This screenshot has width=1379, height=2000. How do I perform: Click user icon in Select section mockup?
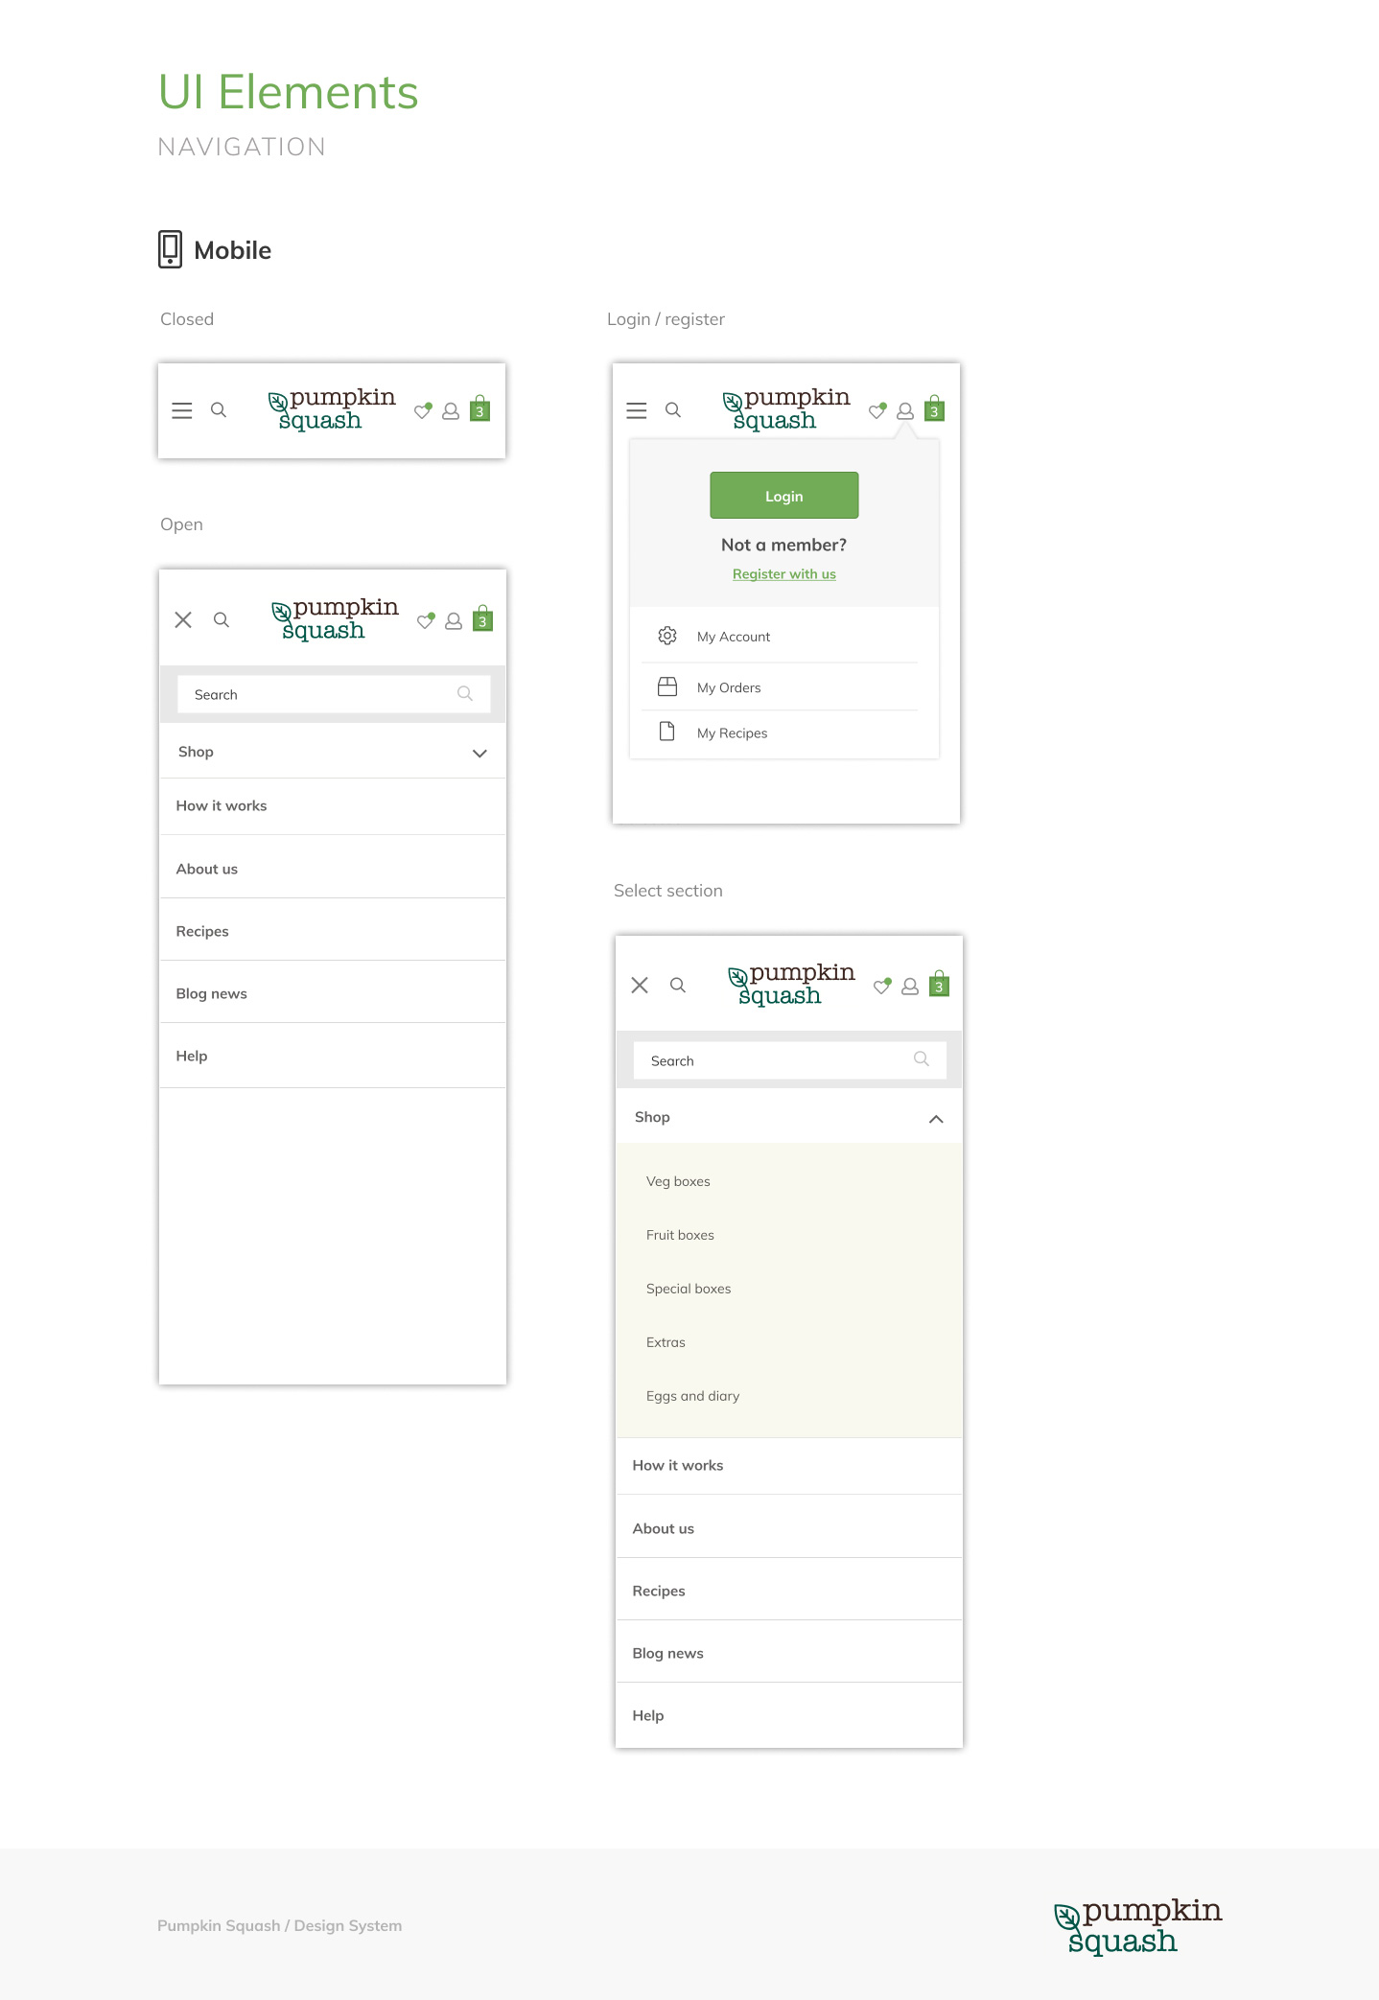click(x=910, y=986)
